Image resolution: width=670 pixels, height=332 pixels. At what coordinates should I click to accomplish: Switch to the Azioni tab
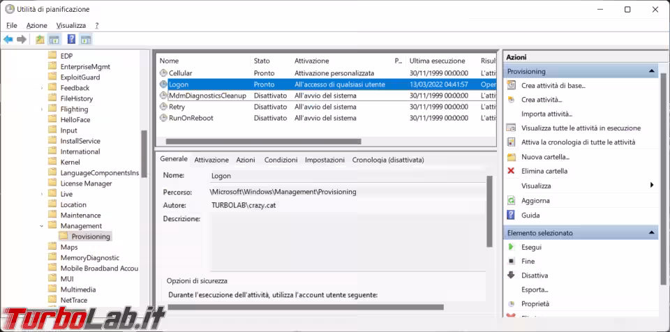pyautogui.click(x=246, y=160)
